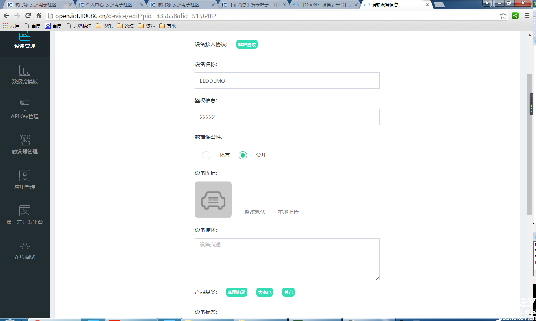The image size is (536, 321).
Task: Select the 家用电器 category tag
Action: (x=237, y=292)
